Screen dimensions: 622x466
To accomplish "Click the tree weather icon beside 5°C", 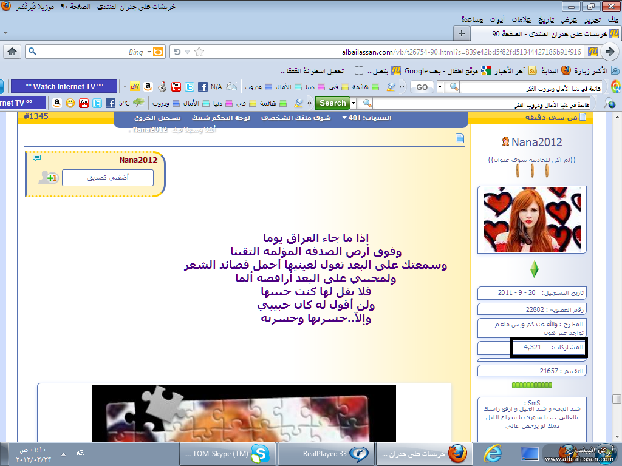I will [x=138, y=103].
